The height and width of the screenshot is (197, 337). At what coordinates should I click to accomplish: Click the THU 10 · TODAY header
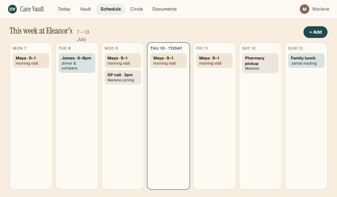[166, 48]
